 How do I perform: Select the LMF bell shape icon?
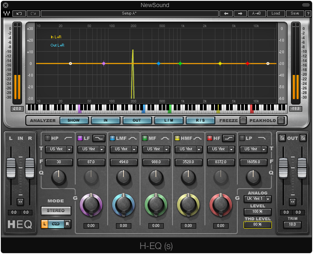(x=133, y=138)
